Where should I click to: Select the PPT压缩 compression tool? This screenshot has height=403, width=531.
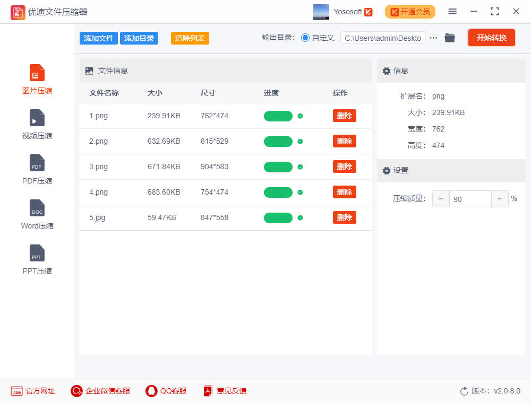tap(37, 253)
